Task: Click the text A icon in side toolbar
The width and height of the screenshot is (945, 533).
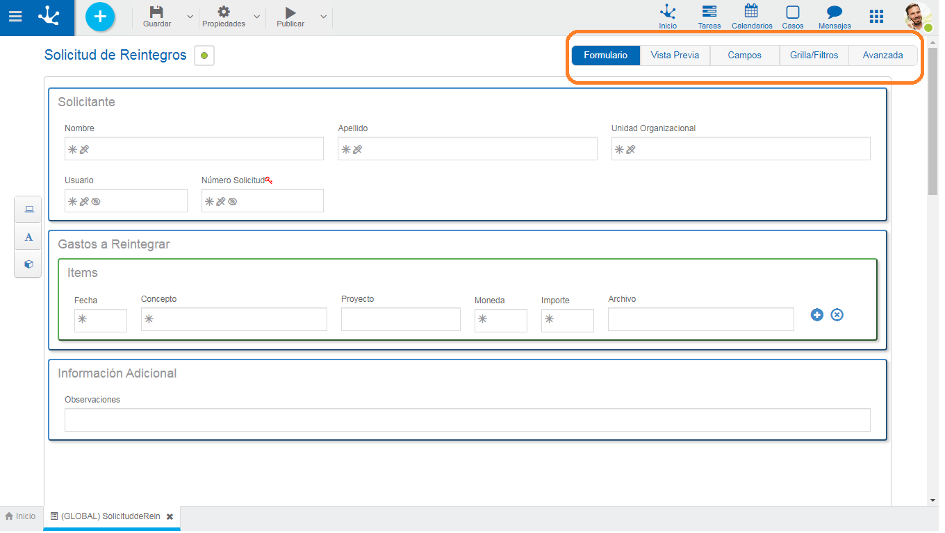Action: pyautogui.click(x=28, y=237)
